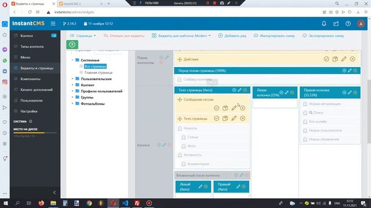Delete the Перед телом страницы position
This screenshot has width=371, height=208.
355,70
